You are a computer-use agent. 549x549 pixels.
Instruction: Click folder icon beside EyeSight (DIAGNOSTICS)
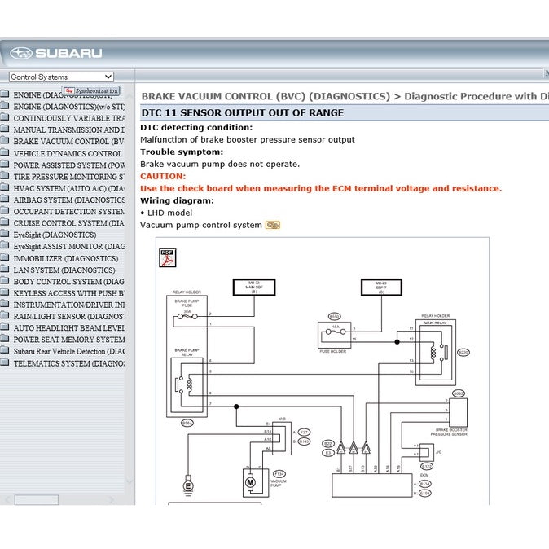point(5,235)
